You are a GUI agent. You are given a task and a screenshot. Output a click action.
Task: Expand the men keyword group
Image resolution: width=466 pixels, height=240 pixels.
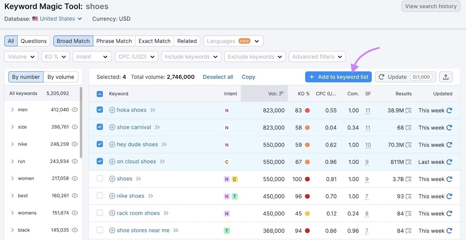pos(12,110)
